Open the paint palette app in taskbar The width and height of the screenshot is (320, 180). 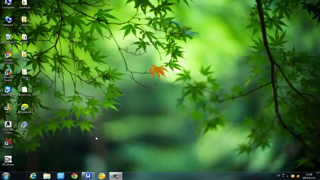tap(102, 176)
